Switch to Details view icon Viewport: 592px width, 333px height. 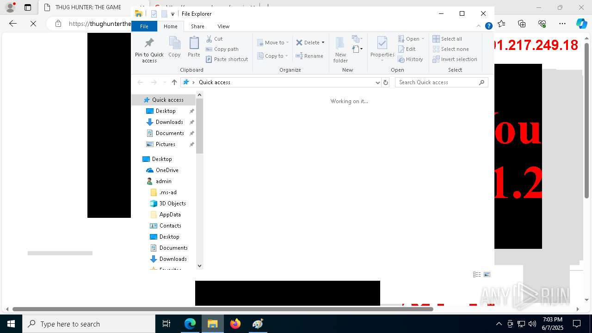pyautogui.click(x=477, y=275)
